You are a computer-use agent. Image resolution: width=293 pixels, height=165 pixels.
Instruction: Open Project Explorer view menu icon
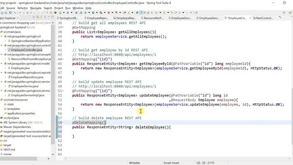click(44, 17)
